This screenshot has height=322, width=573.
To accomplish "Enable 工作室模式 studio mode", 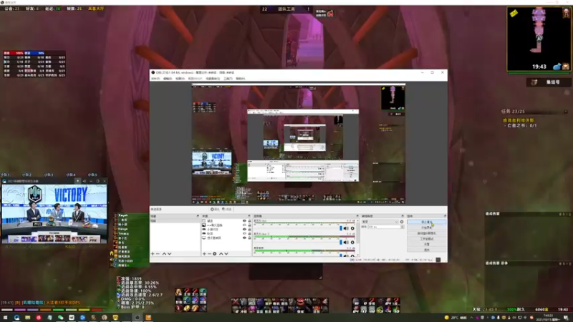I will click(x=426, y=239).
